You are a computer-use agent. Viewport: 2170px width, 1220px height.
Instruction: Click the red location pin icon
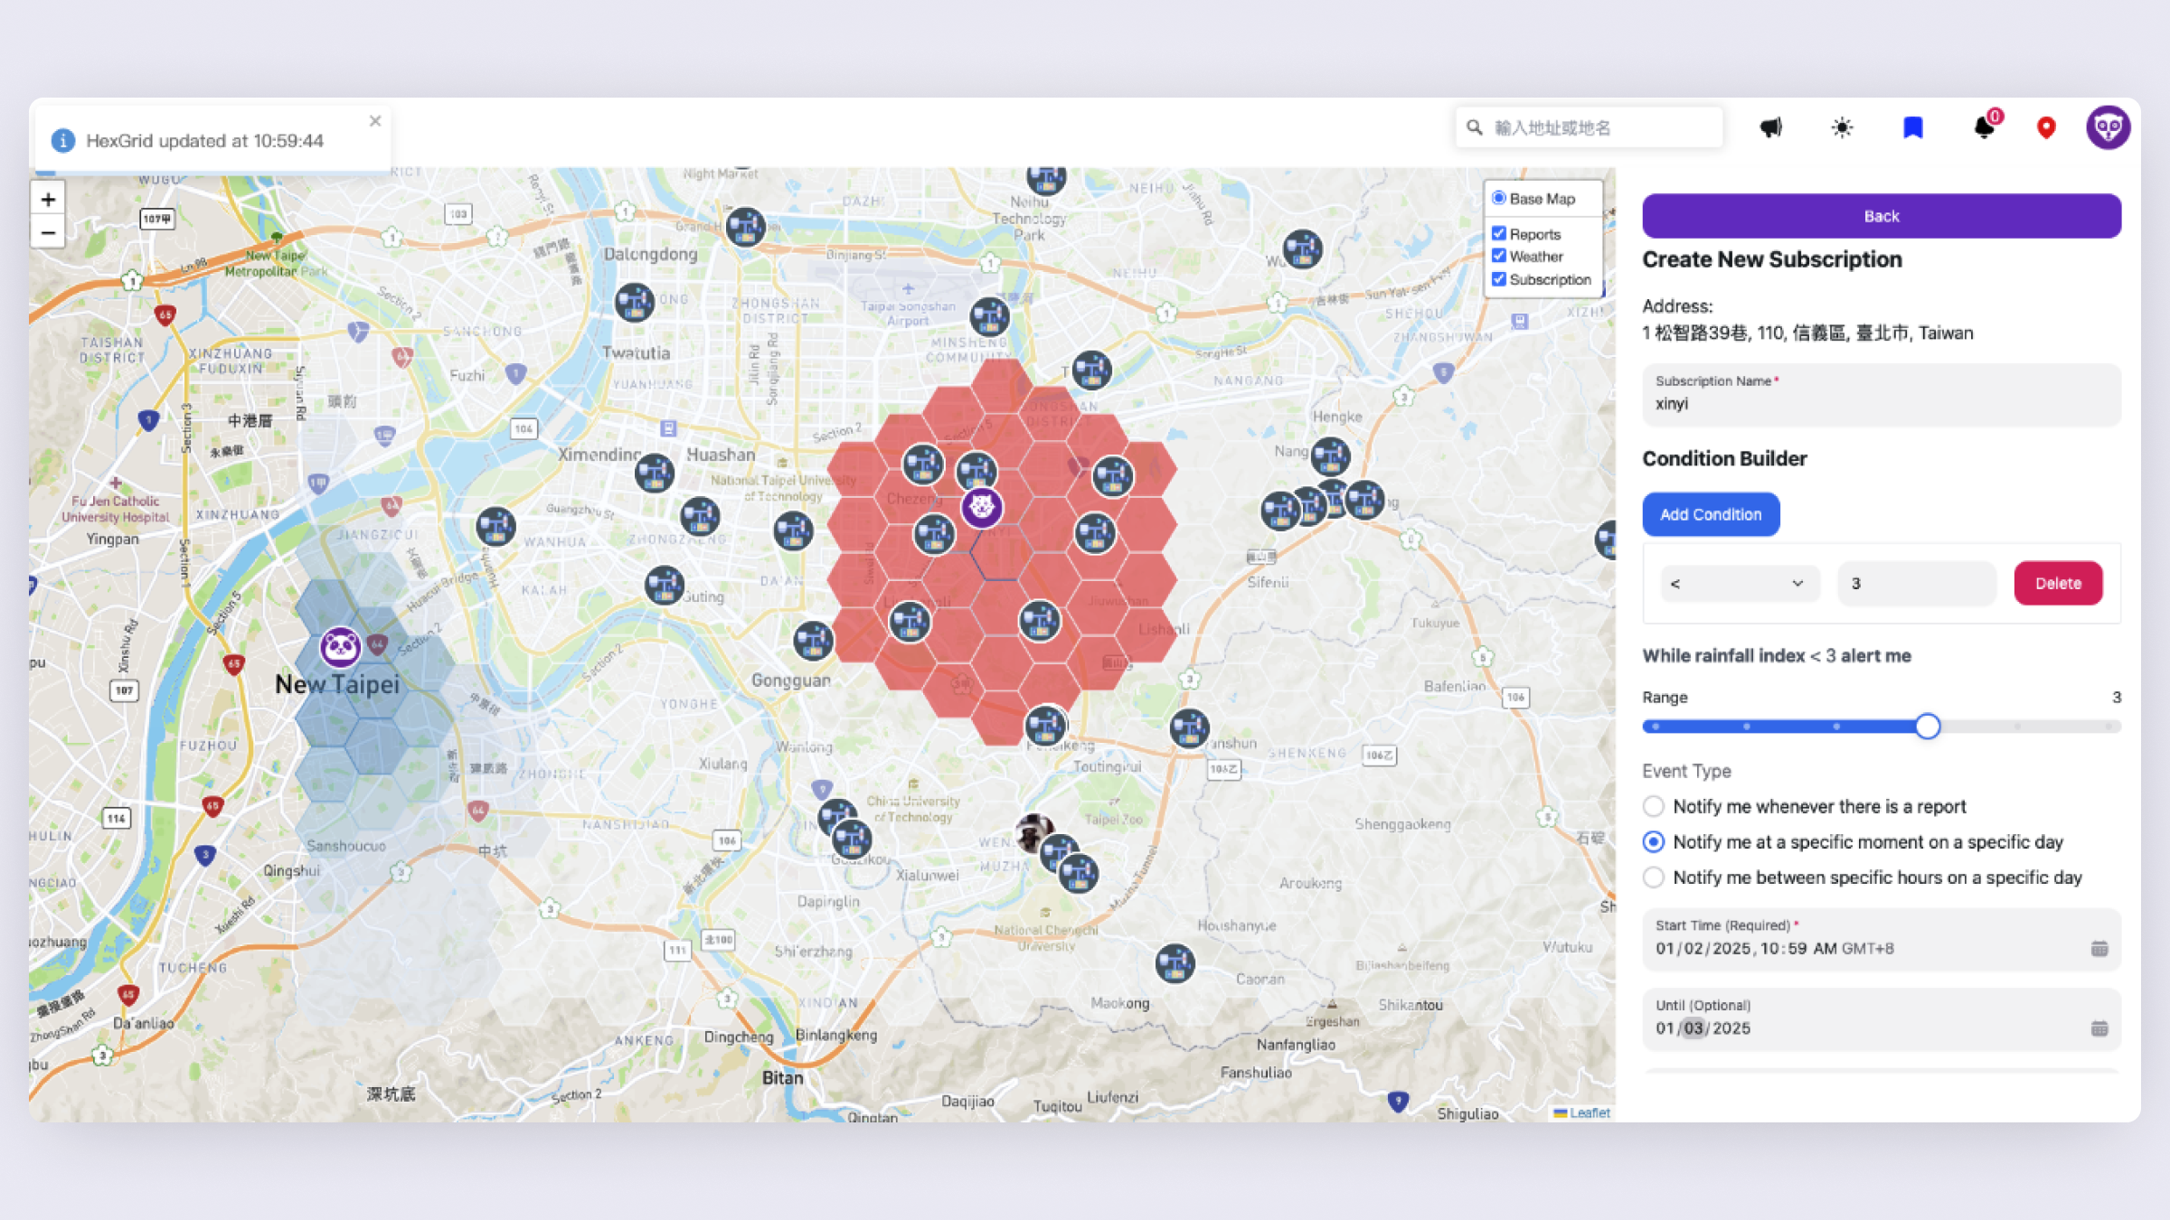tap(2045, 127)
